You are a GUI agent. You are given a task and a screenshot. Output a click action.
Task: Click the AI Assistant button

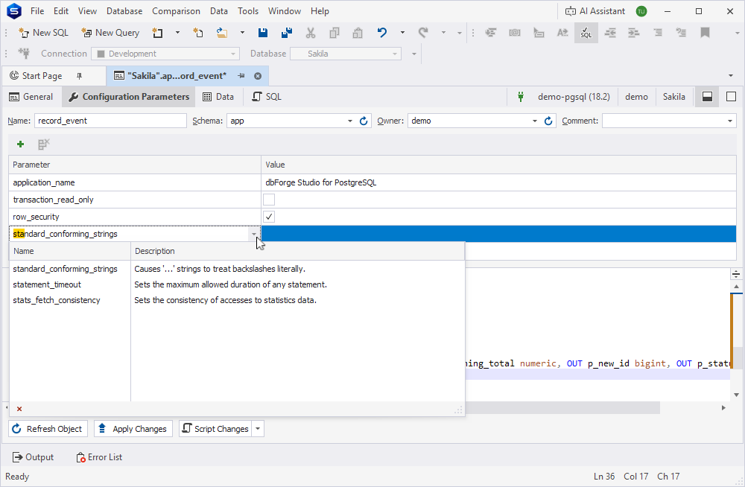click(595, 11)
